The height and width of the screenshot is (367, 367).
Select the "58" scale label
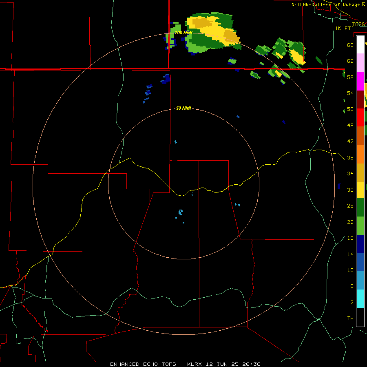(350, 77)
